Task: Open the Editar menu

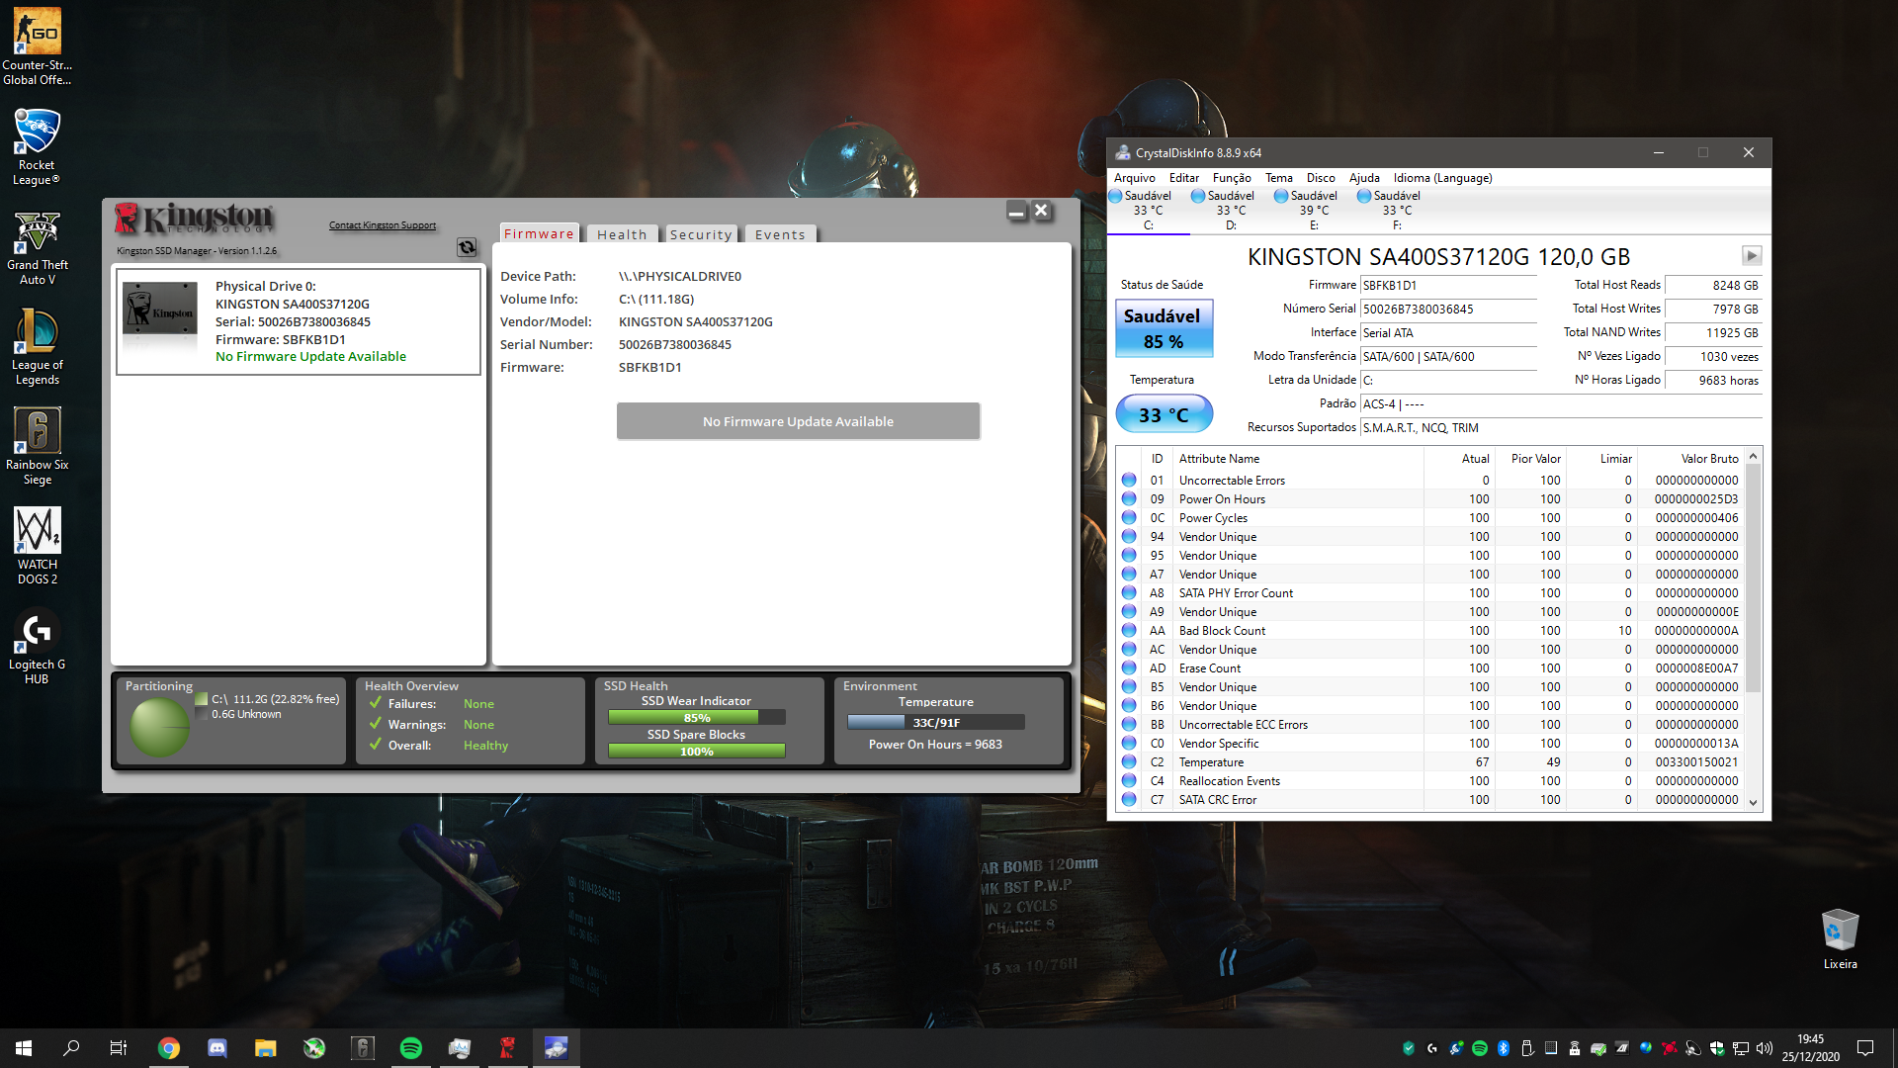Action: tap(1183, 178)
